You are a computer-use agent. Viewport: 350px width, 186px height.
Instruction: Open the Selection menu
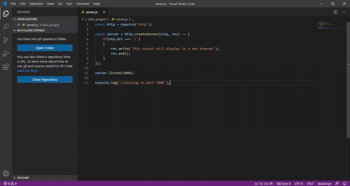[x=36, y=3]
